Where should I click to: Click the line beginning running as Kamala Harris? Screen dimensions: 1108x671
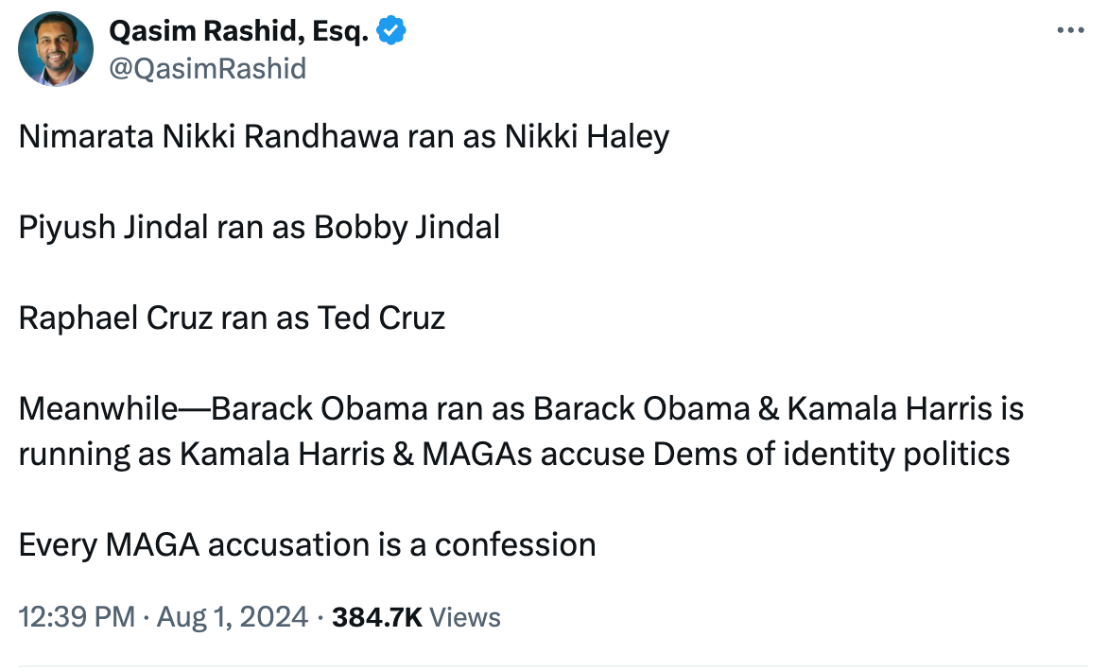pos(514,454)
